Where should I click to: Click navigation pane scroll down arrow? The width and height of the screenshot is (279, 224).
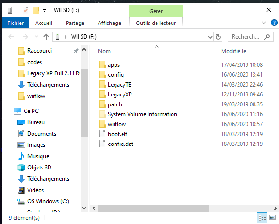coord(84,208)
